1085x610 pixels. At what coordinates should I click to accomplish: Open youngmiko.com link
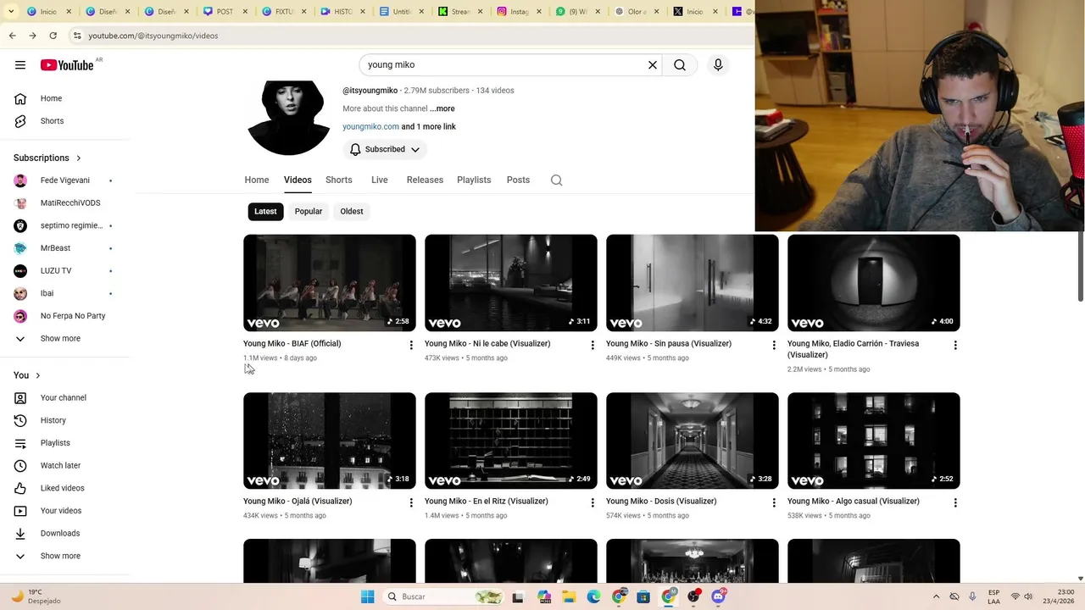[x=370, y=126]
